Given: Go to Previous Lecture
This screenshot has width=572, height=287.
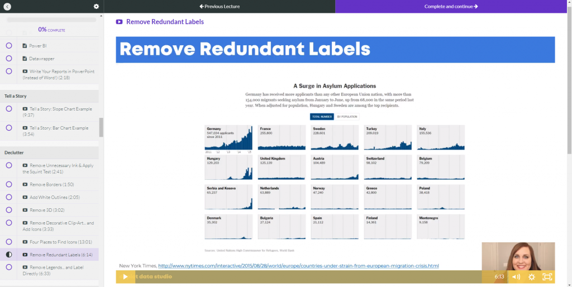Looking at the screenshot, I should tap(220, 7).
